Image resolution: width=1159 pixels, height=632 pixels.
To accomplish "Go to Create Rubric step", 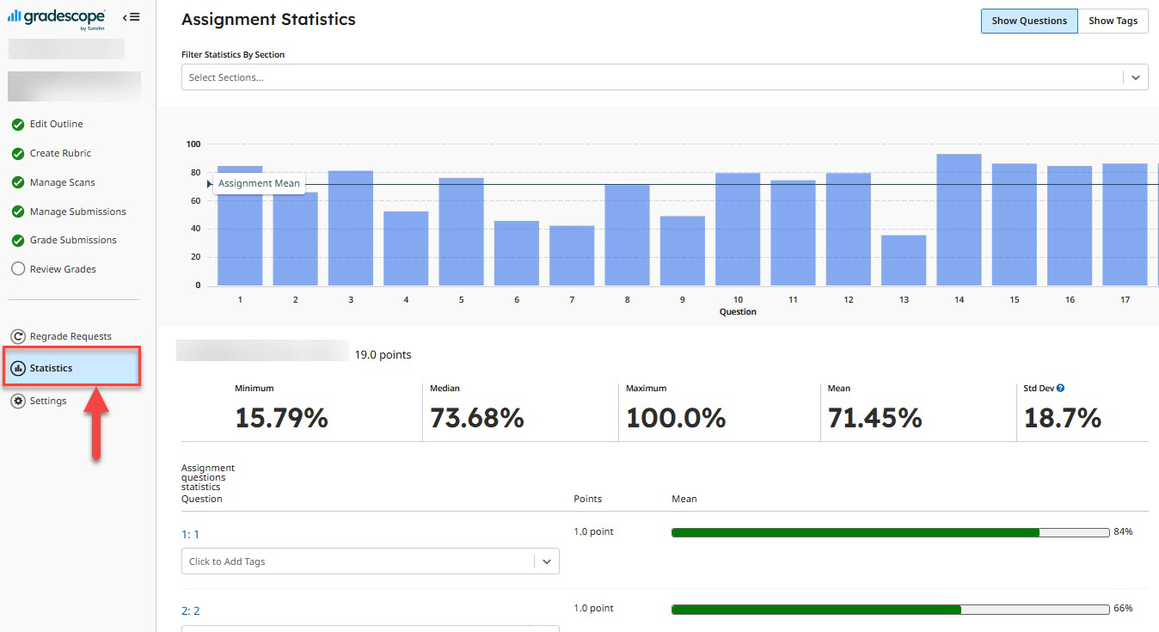I will (x=60, y=153).
